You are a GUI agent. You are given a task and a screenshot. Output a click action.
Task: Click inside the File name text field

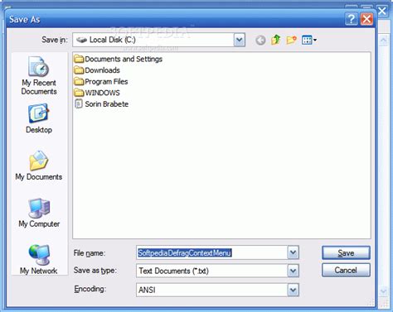click(212, 252)
